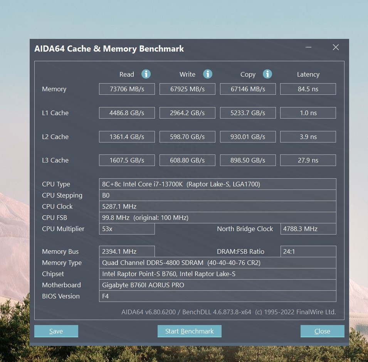Viewport: 368px width, 362px height.
Task: Click Motherboard field Gigabyte B760I AORUS PRO
Action: tap(218, 285)
